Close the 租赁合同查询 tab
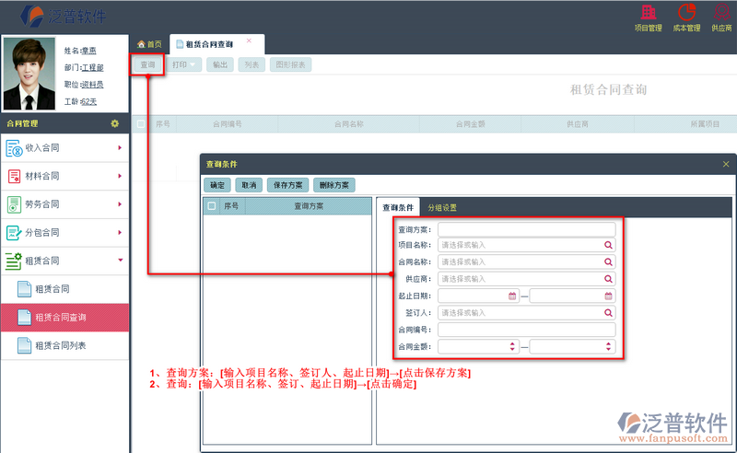The width and height of the screenshot is (737, 453). (x=249, y=41)
